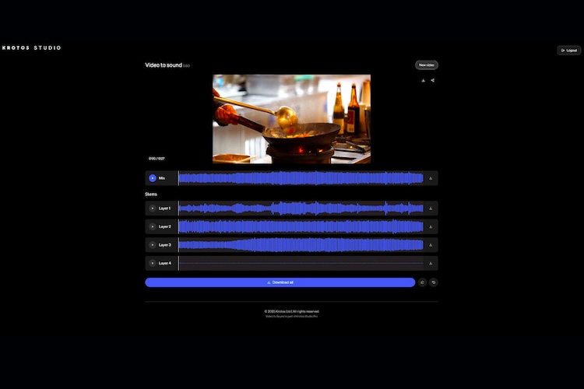
Task: Download the Layer 1 stem
Action: tap(431, 209)
